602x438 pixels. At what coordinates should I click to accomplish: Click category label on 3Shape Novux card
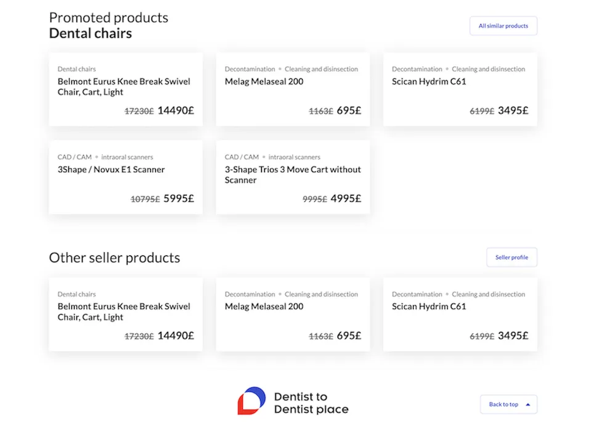point(105,157)
